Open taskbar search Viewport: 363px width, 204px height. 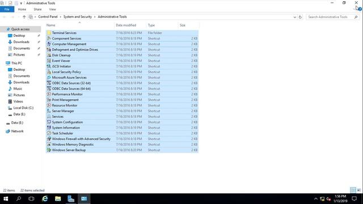[19, 199]
